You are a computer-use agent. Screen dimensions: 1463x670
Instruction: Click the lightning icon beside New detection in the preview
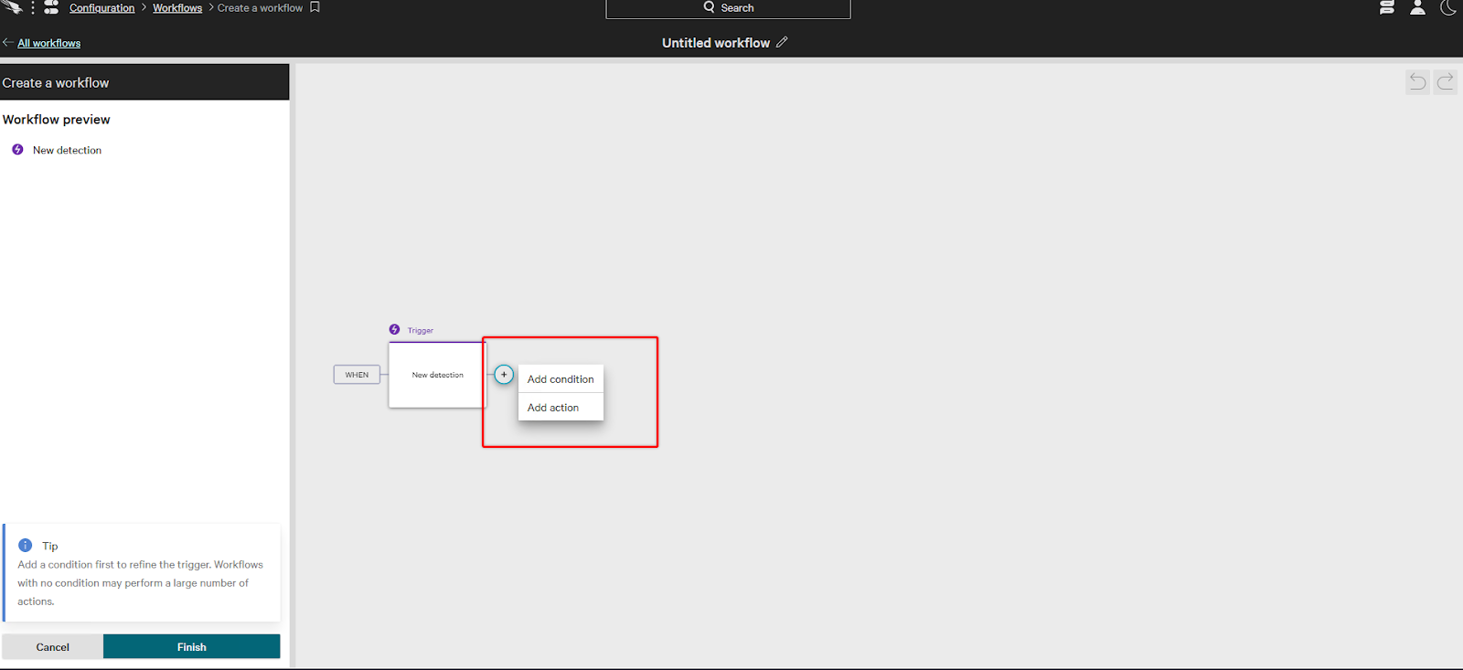tap(17, 150)
